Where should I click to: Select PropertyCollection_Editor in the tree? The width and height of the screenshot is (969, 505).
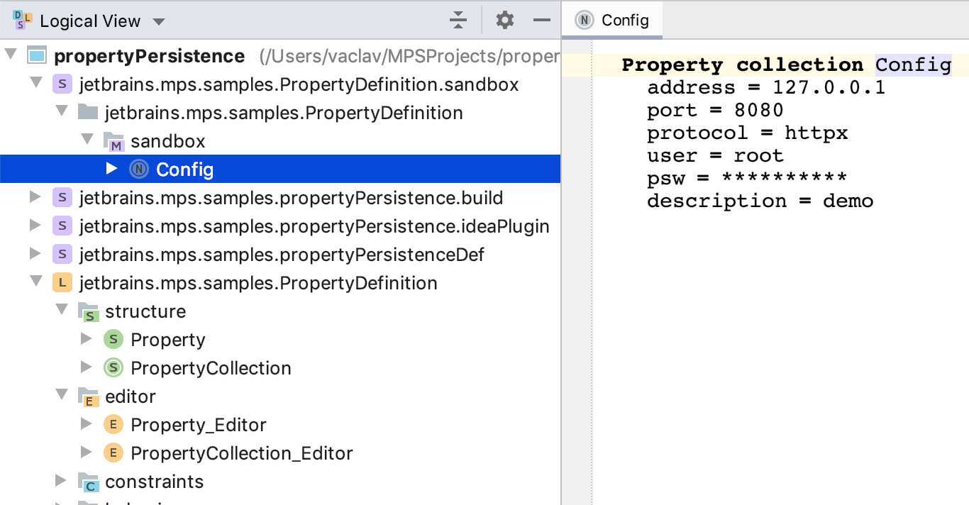click(241, 453)
